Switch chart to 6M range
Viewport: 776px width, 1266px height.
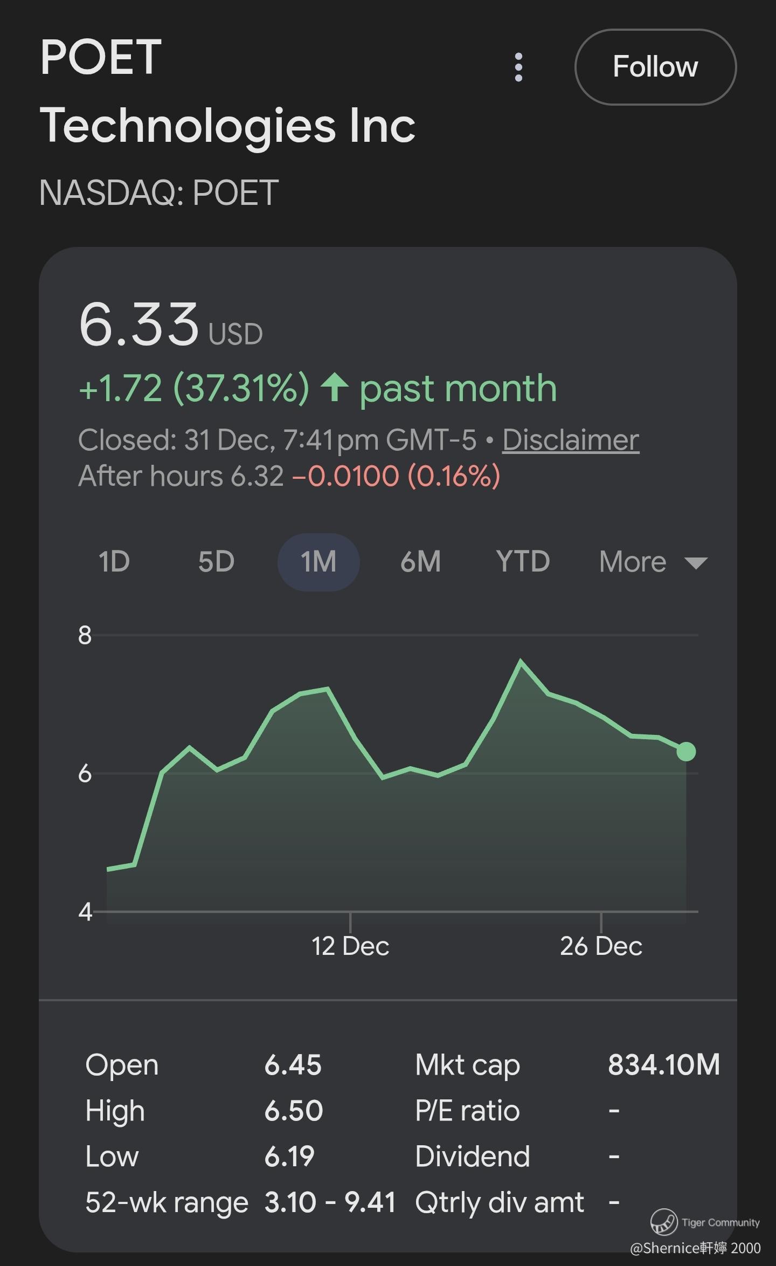point(420,562)
